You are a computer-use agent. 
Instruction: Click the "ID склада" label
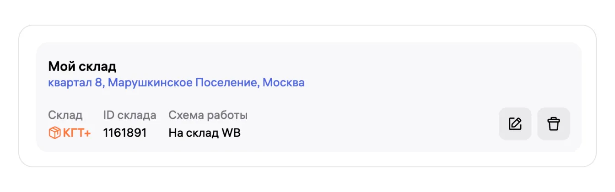tap(129, 115)
